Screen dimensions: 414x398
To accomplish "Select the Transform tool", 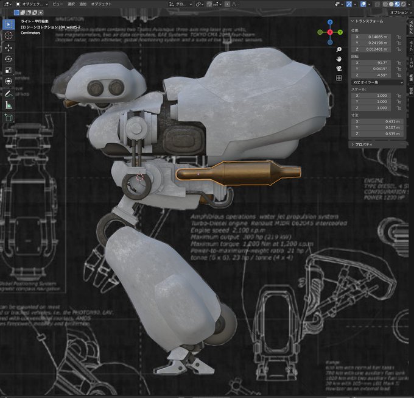I will click(9, 81).
